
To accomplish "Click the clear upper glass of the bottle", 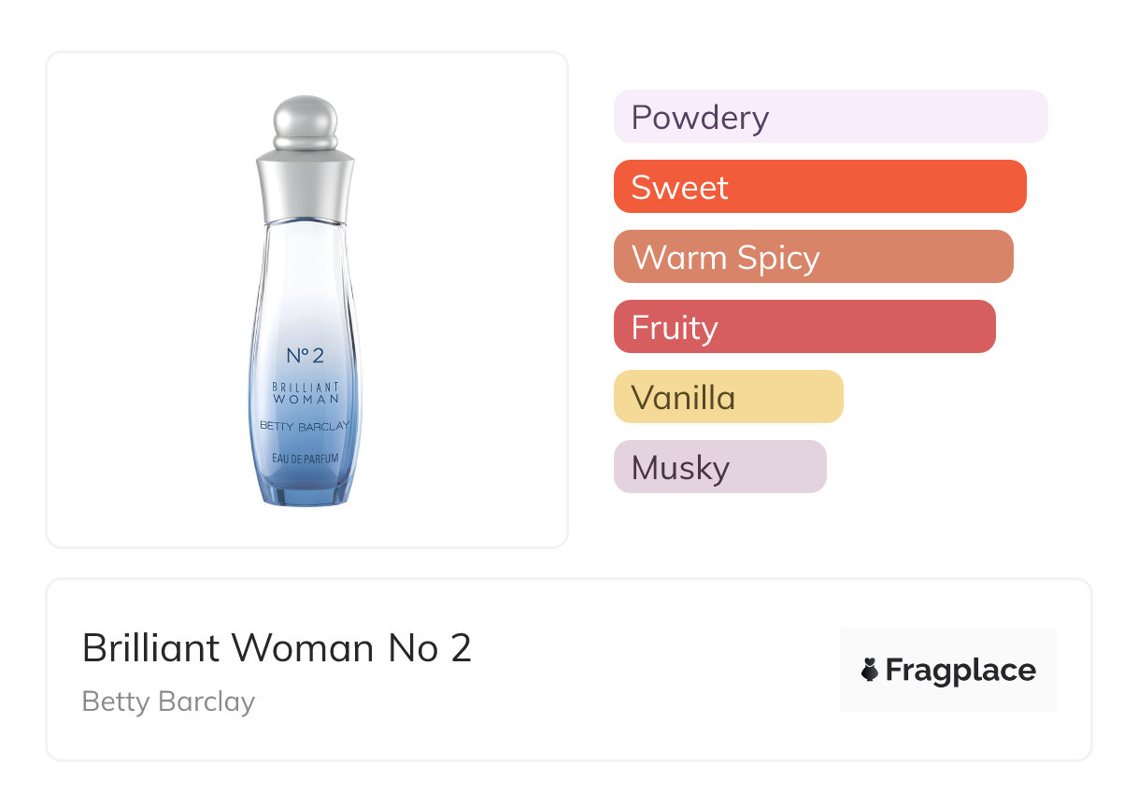I will [x=305, y=271].
